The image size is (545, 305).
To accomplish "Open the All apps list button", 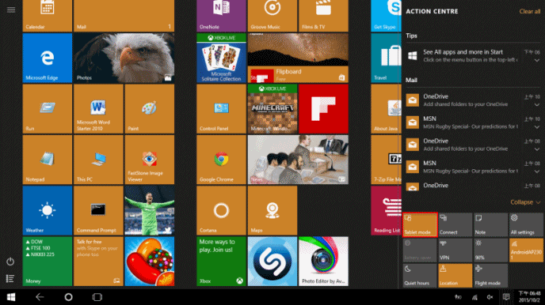I will coord(10,278).
